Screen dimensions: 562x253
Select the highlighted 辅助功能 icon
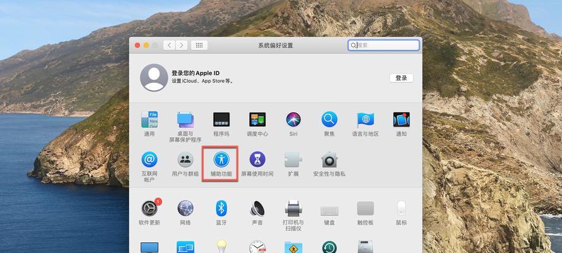click(221, 159)
